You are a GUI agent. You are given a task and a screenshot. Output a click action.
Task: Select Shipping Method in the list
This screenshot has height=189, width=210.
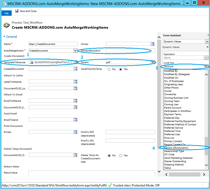(x=174, y=165)
